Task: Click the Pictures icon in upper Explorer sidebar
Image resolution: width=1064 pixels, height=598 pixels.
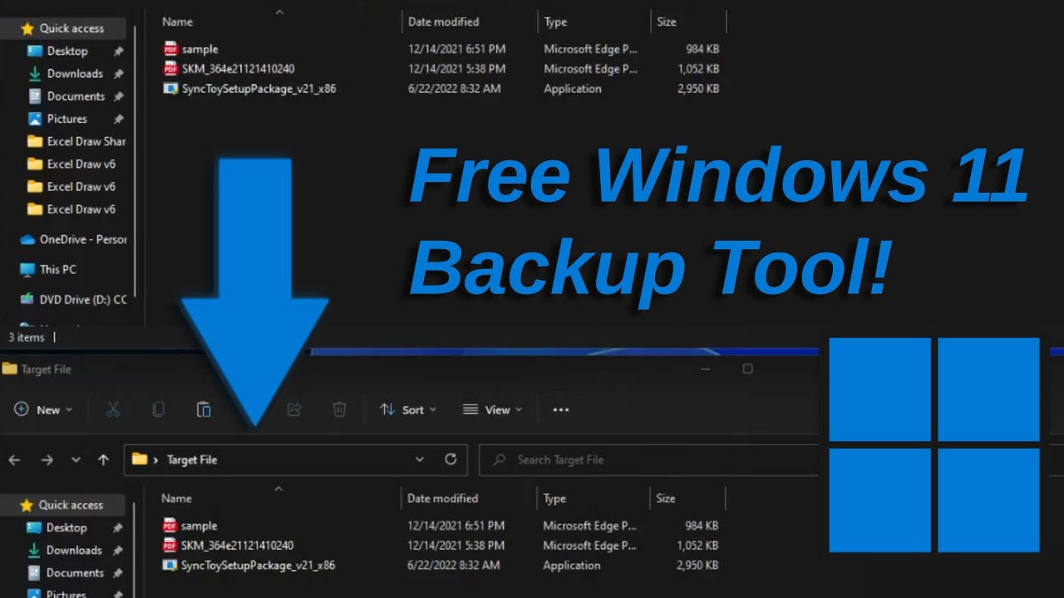Action: coord(35,119)
